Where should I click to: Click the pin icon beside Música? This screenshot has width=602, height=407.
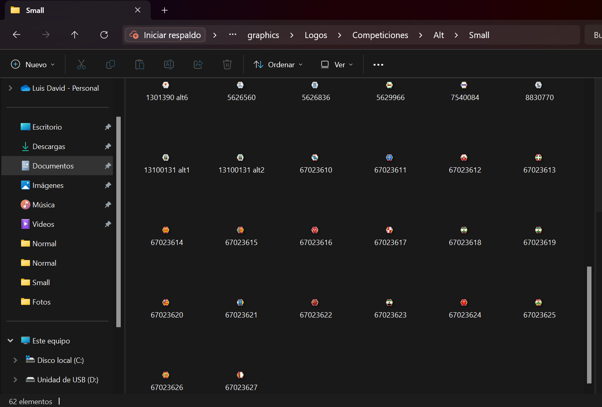108,205
